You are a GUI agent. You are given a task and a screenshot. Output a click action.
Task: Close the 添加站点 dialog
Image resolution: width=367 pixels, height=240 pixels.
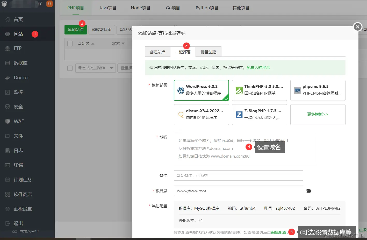point(358,26)
